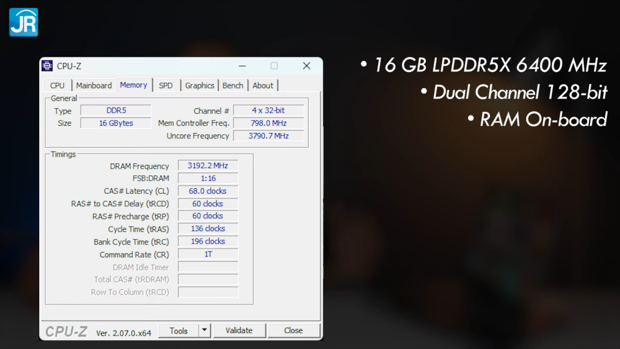Viewport: 620px width, 349px height.
Task: Click the FSB:DRAM value 1:16
Action: tap(208, 178)
